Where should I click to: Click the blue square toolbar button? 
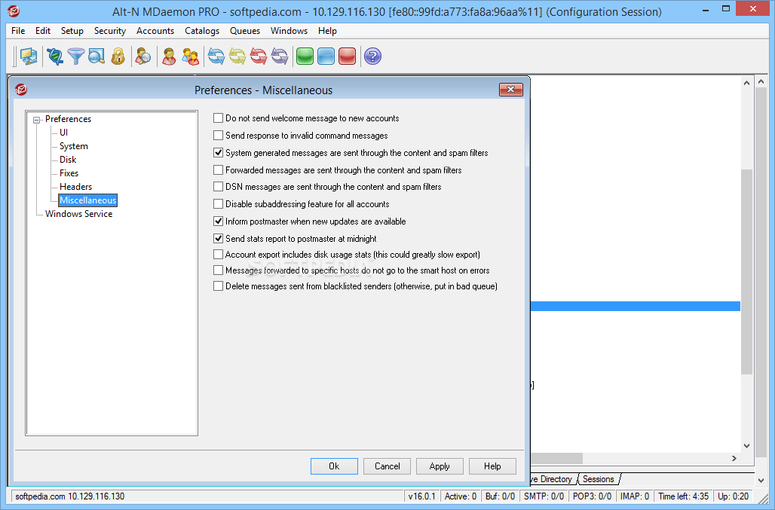coord(326,56)
